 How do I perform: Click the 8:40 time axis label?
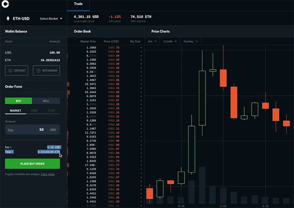pyautogui.click(x=181, y=206)
